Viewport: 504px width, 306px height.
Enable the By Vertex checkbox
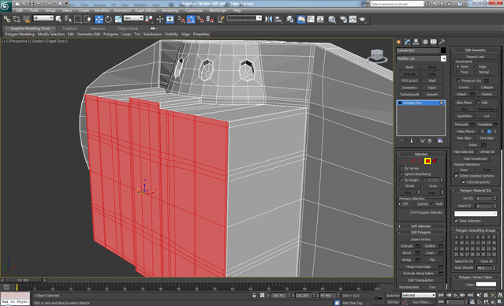coord(401,168)
